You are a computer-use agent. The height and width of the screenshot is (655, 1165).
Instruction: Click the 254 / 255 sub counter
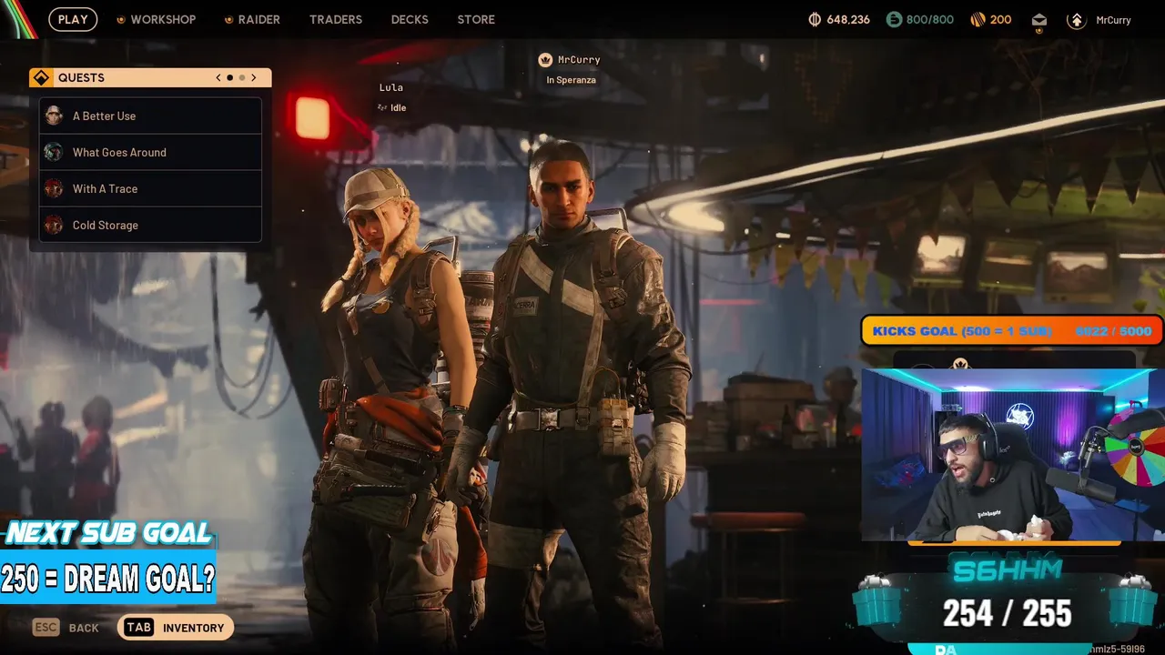(x=1007, y=614)
